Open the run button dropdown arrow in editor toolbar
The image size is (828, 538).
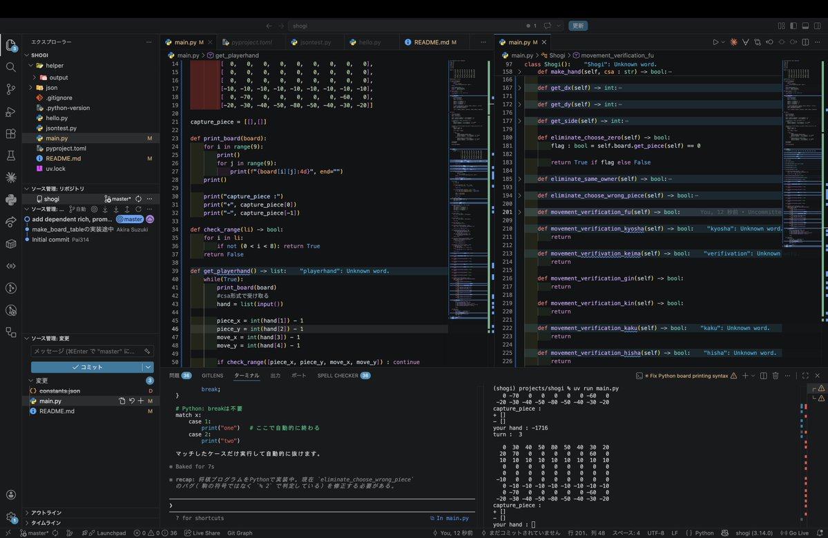click(723, 42)
